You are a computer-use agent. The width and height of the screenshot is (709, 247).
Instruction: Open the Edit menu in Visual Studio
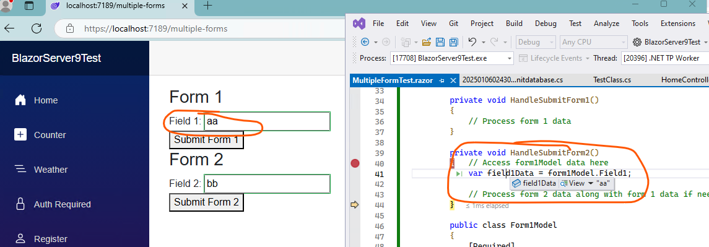tap(402, 24)
